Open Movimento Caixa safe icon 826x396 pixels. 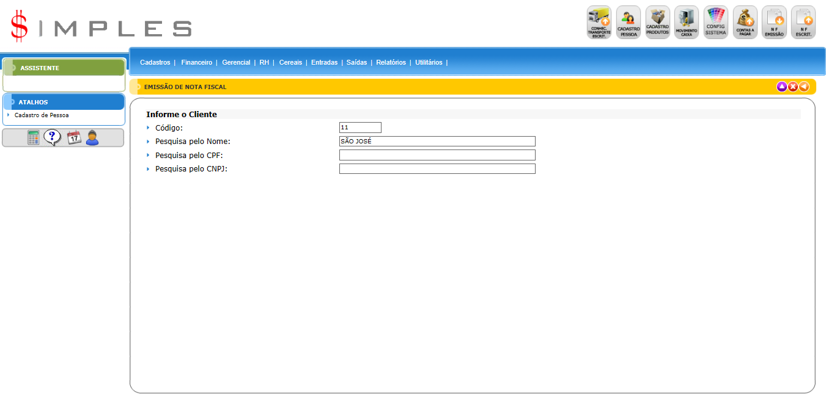pyautogui.click(x=686, y=23)
